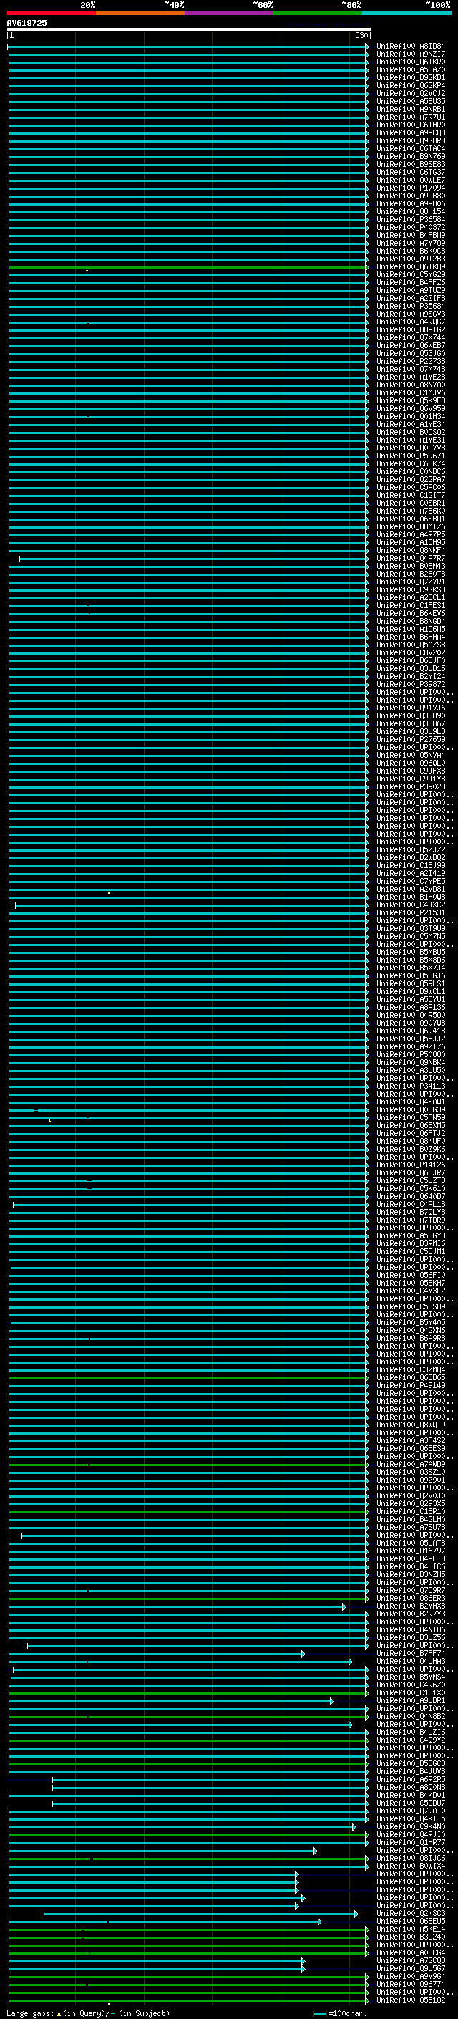Select the UniRef100_P40372 label

pos(411,227)
